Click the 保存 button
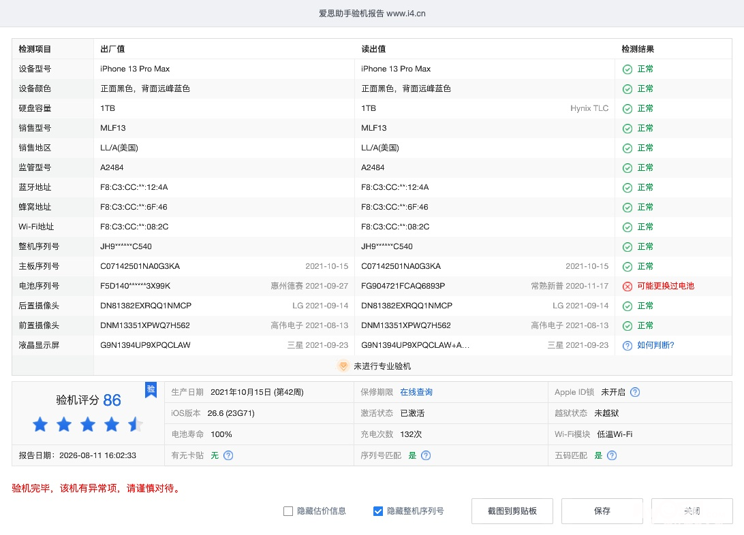This screenshot has width=744, height=535. point(602,510)
